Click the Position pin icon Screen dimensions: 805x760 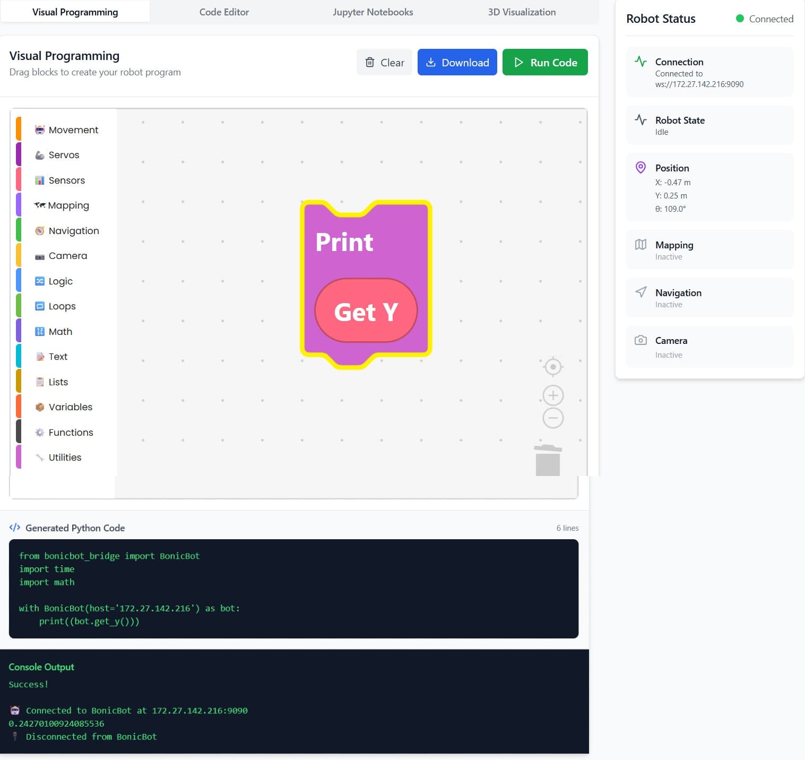coord(640,168)
